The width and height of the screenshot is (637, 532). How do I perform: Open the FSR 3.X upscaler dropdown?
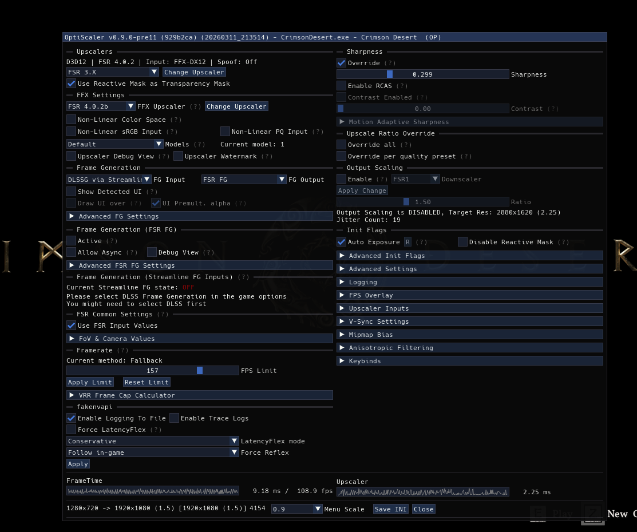112,72
